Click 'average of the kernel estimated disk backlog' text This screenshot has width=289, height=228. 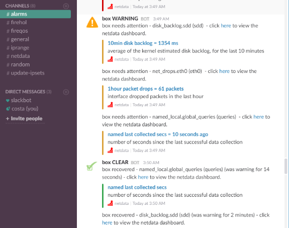(186, 51)
